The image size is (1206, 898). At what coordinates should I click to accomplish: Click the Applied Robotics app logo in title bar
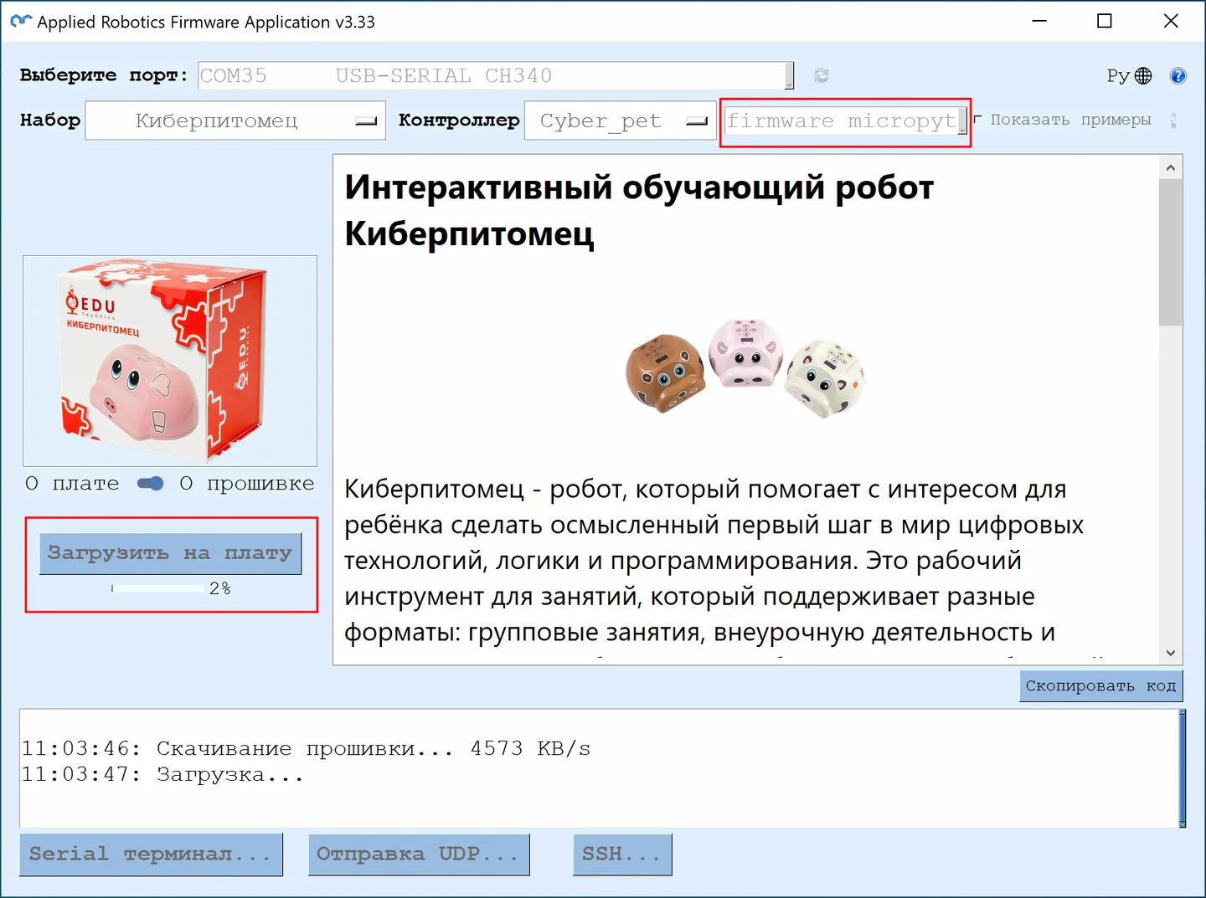click(x=21, y=22)
